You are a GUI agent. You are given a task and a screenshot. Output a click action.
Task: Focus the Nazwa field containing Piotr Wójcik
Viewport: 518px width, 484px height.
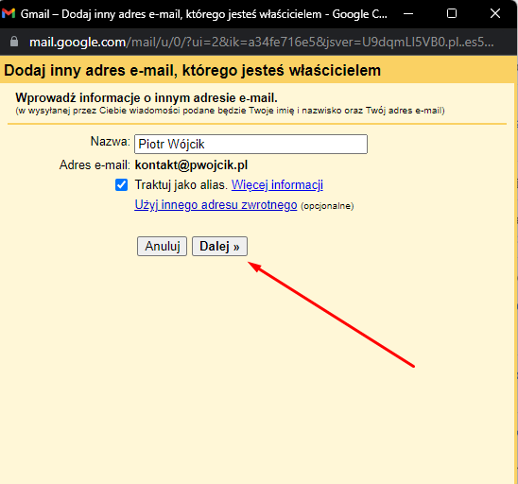pos(250,144)
